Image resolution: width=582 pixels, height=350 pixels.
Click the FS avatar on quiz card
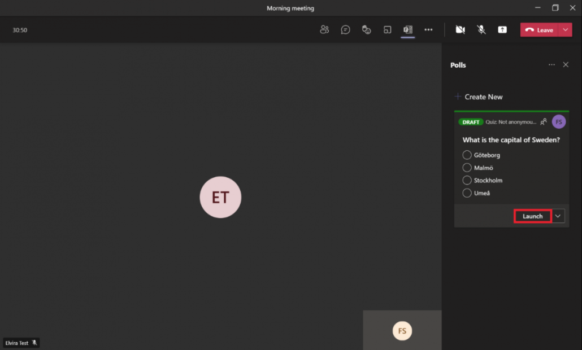(x=559, y=121)
